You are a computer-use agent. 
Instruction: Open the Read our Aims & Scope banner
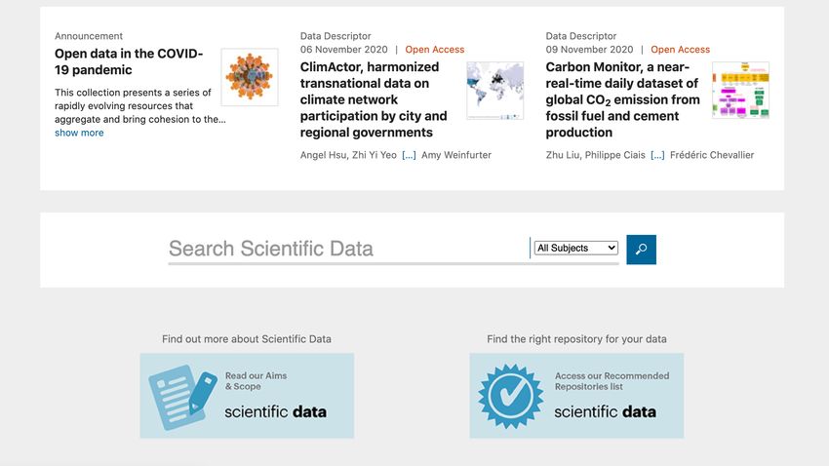(247, 396)
